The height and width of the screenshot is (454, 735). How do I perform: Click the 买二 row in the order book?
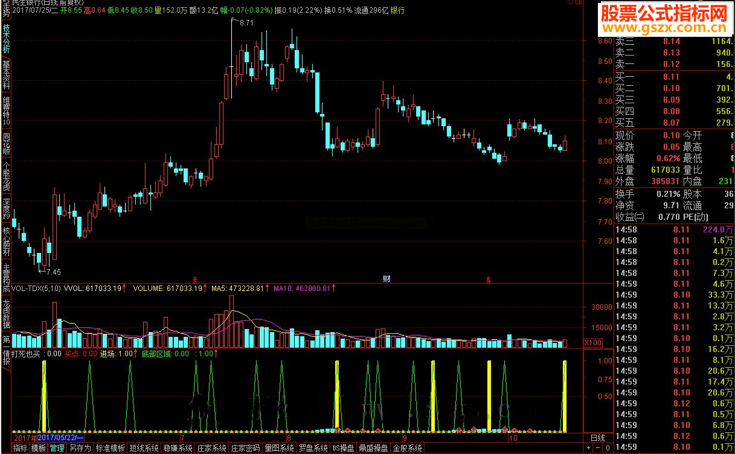[x=674, y=88]
